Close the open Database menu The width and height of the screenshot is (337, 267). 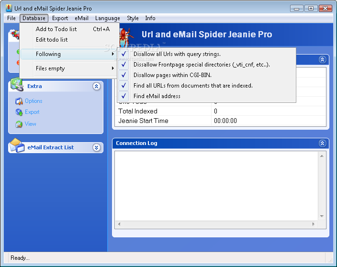(x=34, y=18)
